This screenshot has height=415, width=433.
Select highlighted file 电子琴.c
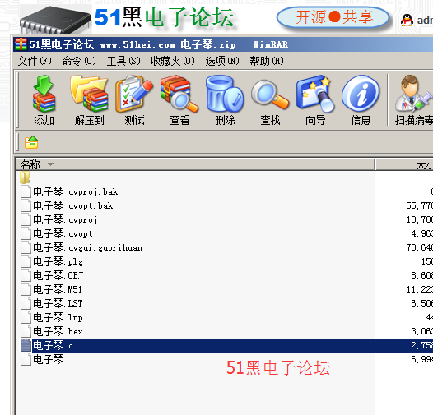pos(53,345)
